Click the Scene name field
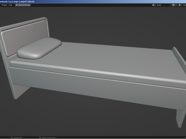The width and height of the screenshot is (186, 139). click(162, 5)
